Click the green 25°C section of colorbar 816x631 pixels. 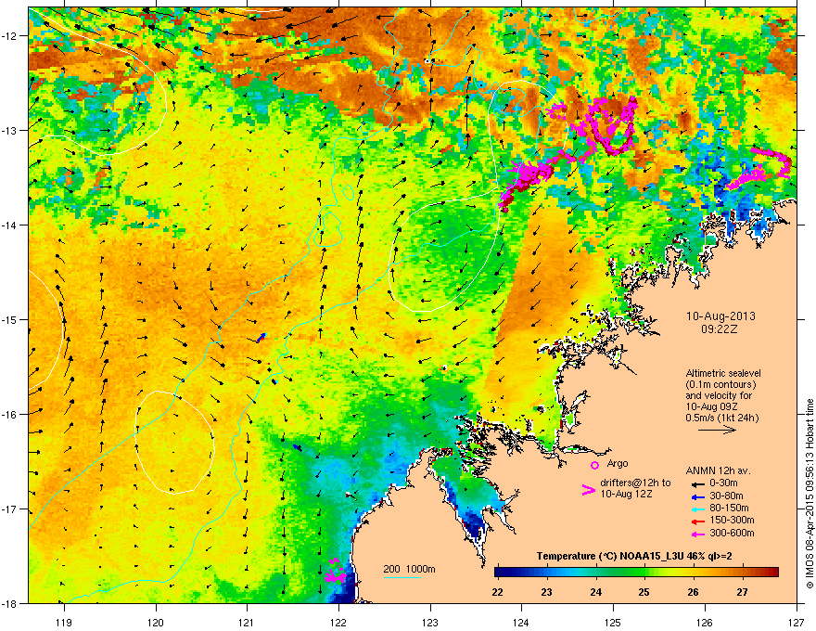tap(644, 573)
